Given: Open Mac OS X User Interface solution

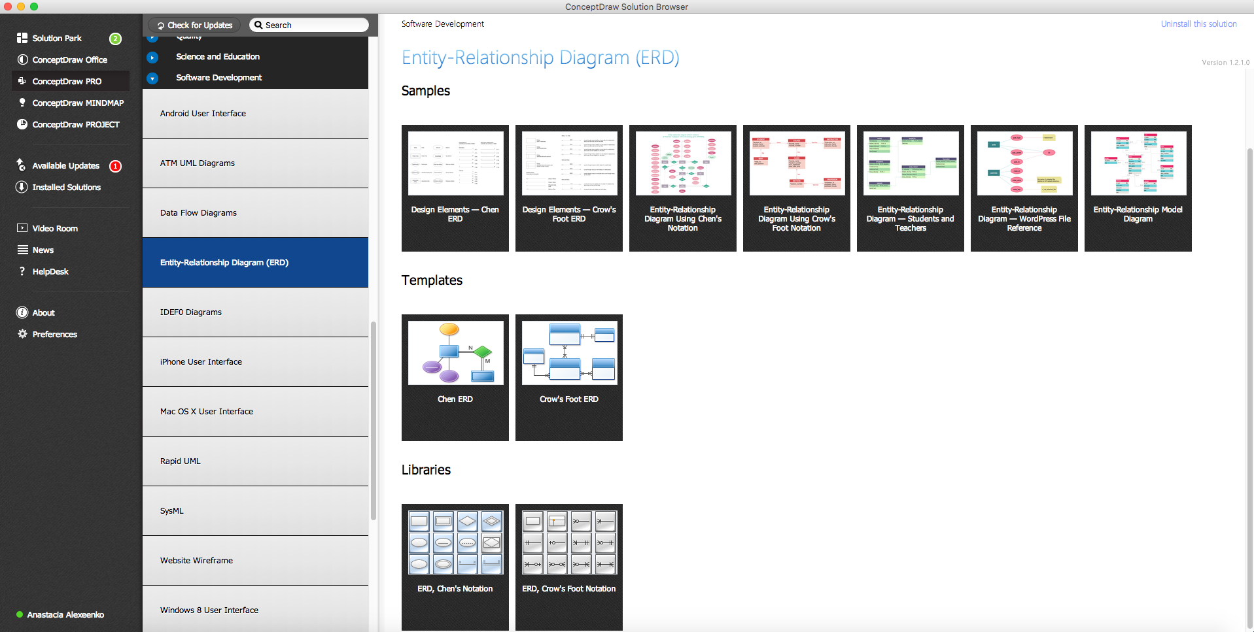Looking at the screenshot, I should (x=255, y=412).
